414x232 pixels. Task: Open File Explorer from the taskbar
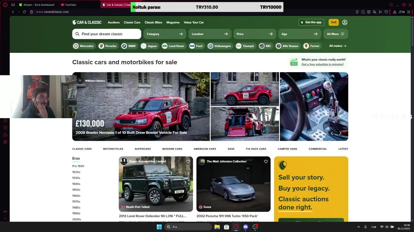tap(217, 227)
